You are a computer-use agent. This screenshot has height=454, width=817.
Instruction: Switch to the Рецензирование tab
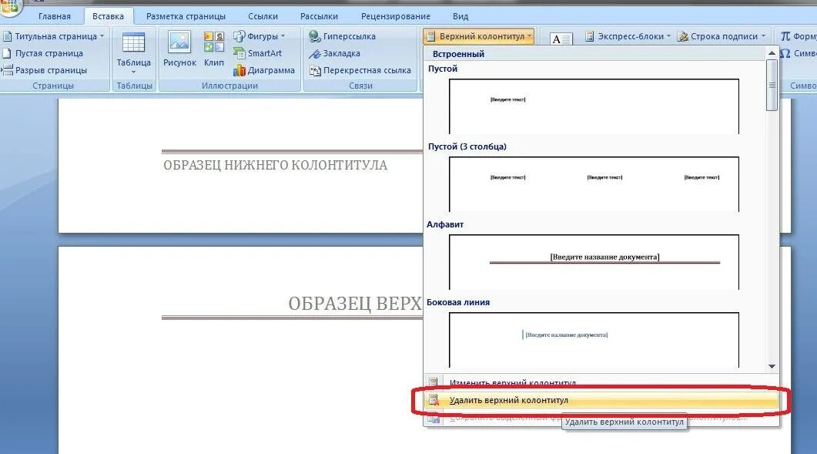click(x=396, y=16)
